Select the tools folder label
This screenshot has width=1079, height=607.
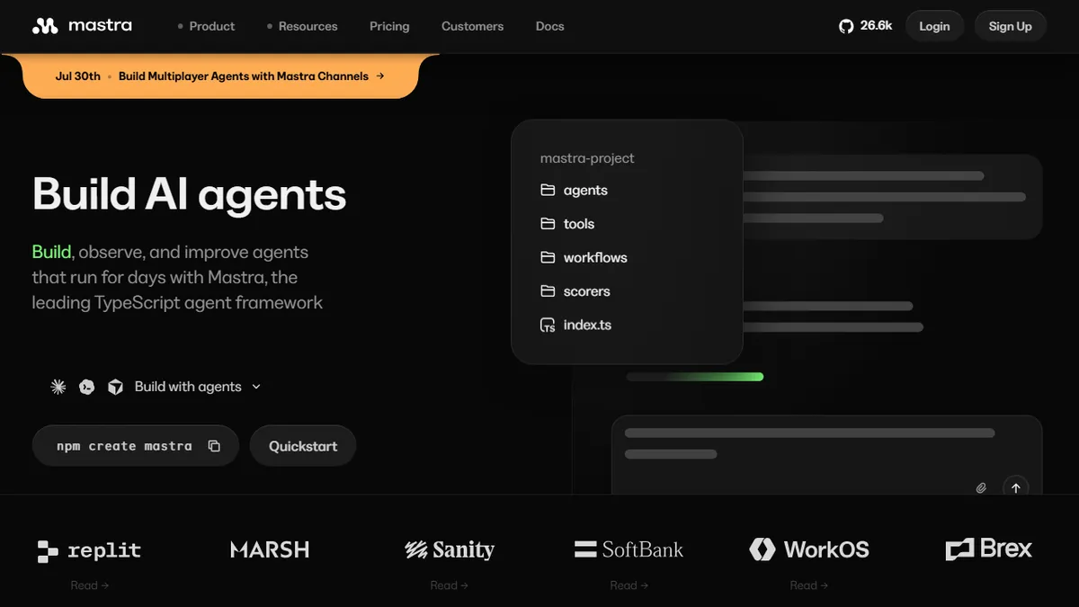point(579,224)
